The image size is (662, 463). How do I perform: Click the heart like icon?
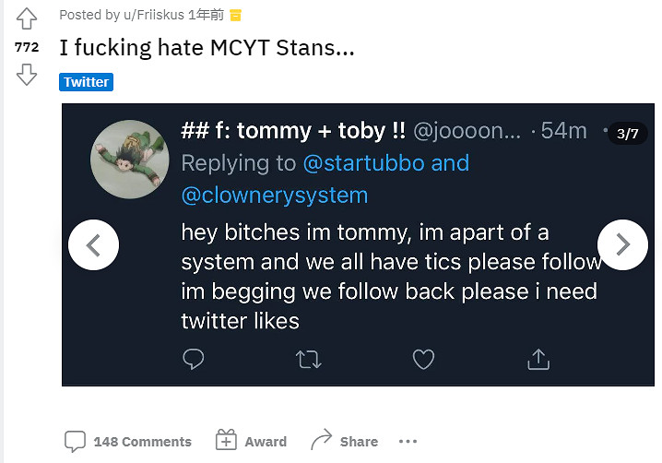pyautogui.click(x=423, y=359)
